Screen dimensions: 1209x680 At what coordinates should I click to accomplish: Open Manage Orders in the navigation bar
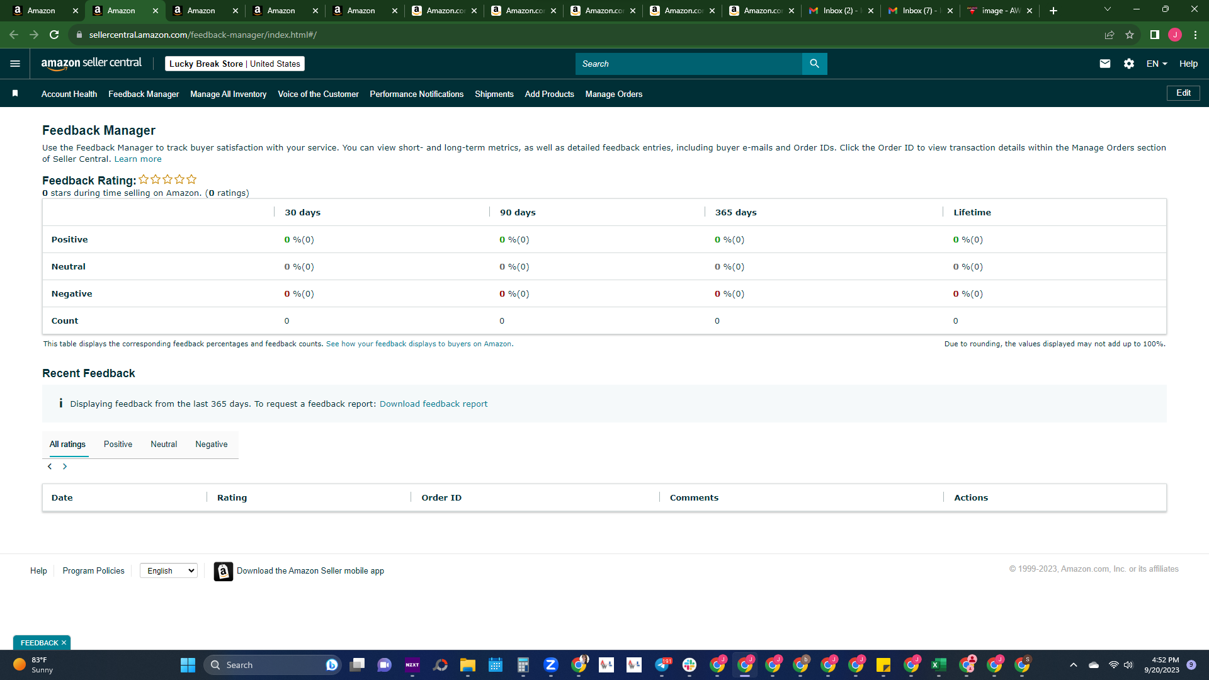(613, 94)
